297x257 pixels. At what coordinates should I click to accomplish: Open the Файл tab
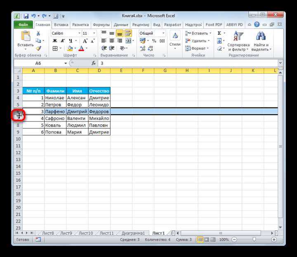point(23,25)
